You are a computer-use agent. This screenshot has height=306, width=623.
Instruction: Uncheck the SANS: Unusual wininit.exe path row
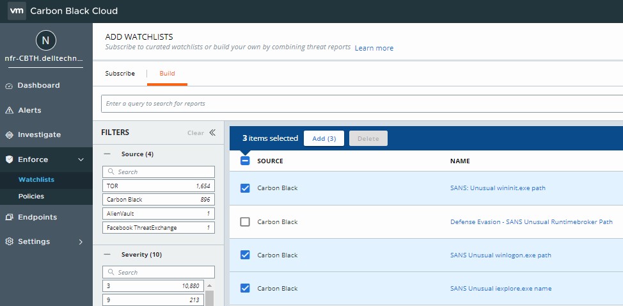click(245, 188)
